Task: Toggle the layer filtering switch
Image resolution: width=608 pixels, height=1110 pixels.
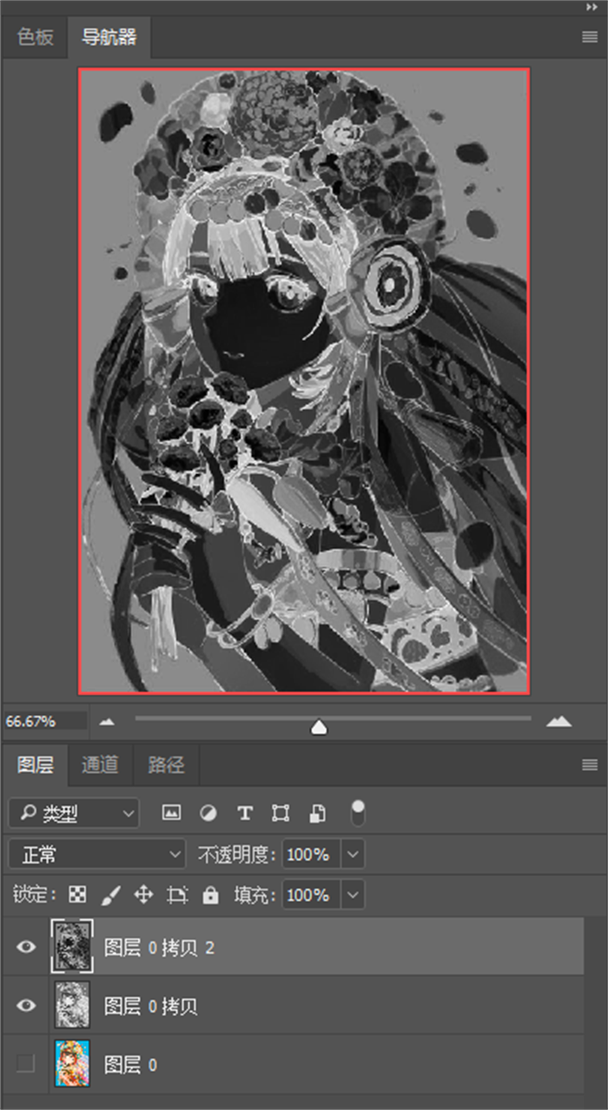Action: click(x=358, y=813)
